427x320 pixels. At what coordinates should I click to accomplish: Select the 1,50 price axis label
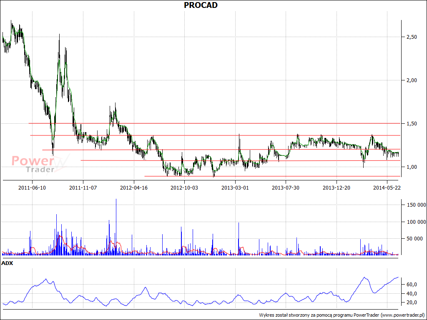point(412,124)
